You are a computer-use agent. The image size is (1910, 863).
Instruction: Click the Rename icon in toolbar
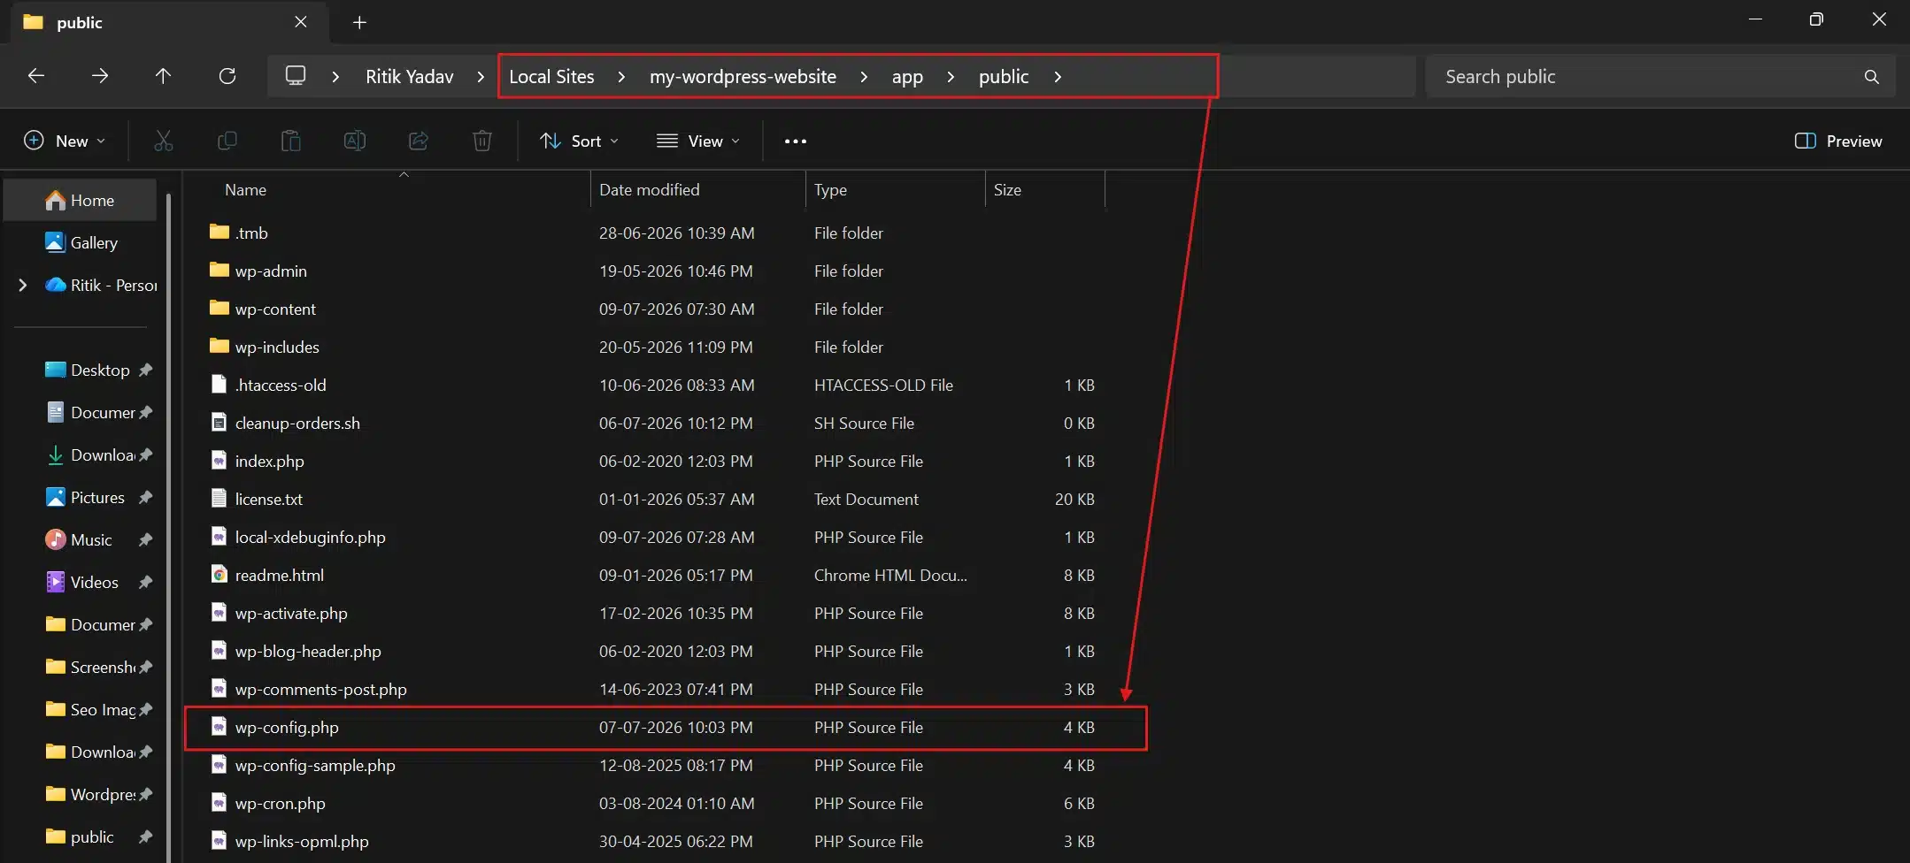[x=355, y=141]
